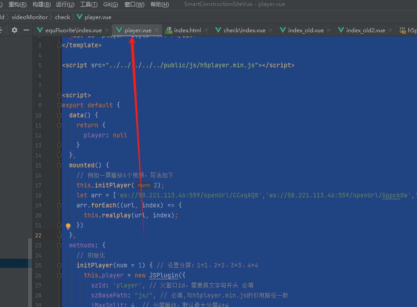This screenshot has height=307, width=417.
Task: Select check folder in the breadcrumb
Action: [x=62, y=17]
